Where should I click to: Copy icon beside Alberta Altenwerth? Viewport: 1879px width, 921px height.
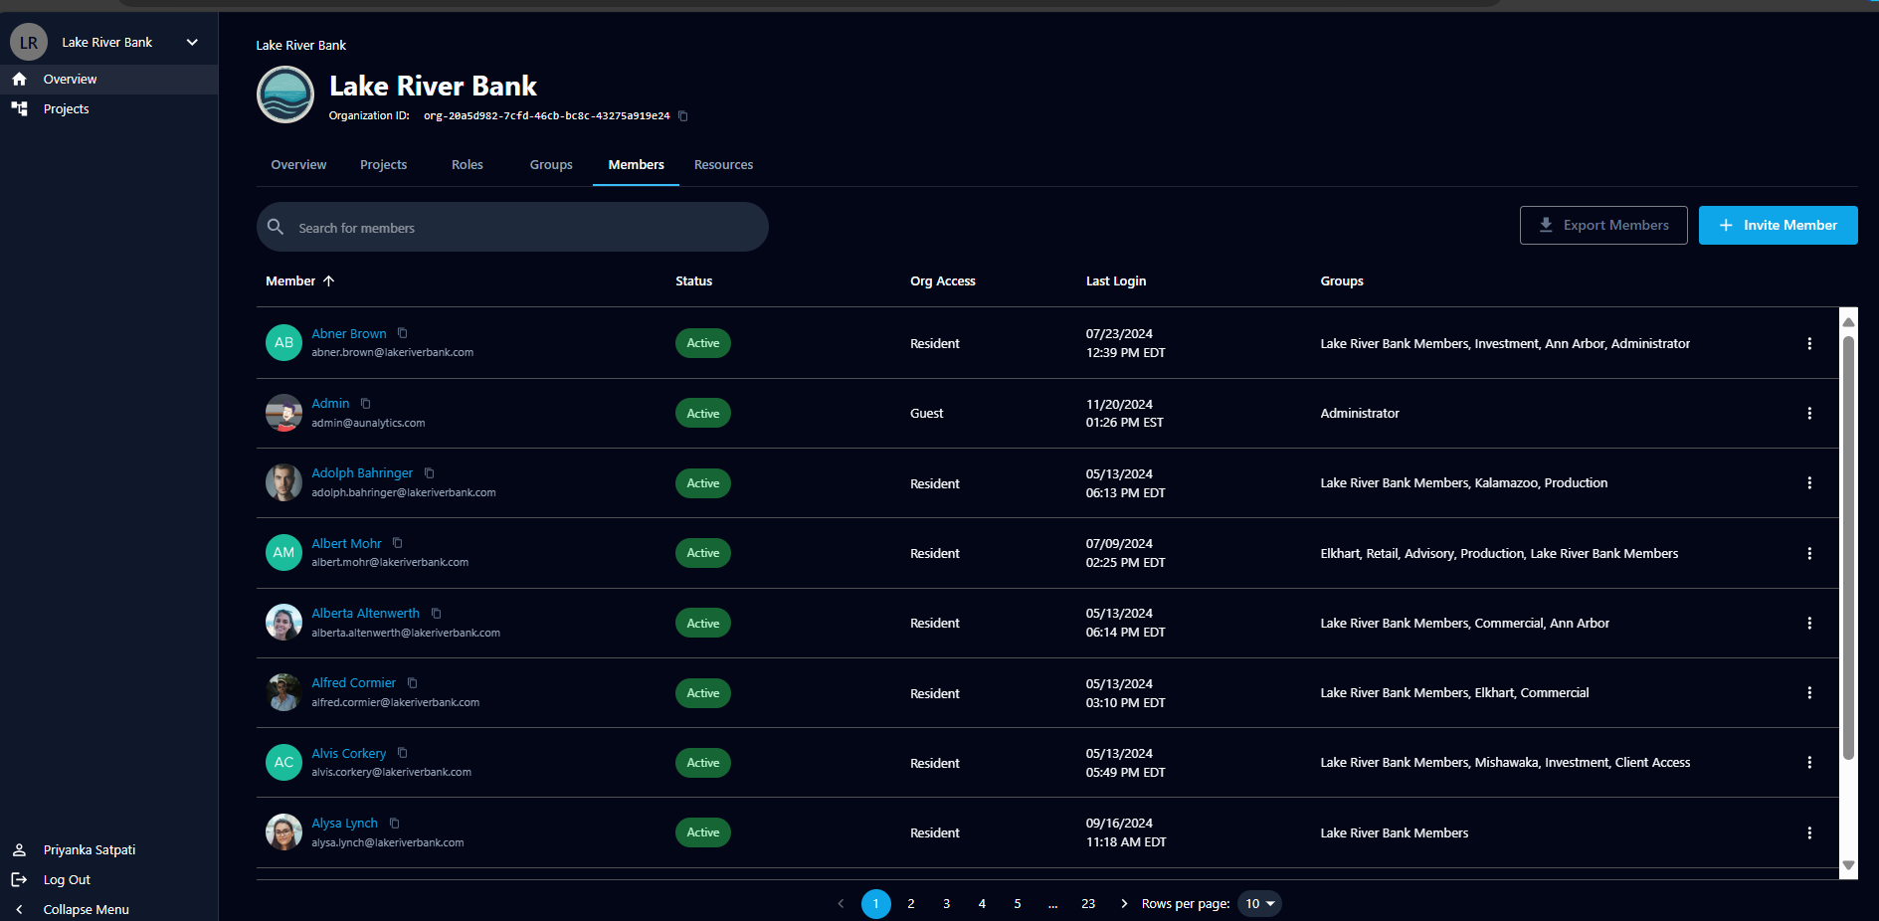437,614
